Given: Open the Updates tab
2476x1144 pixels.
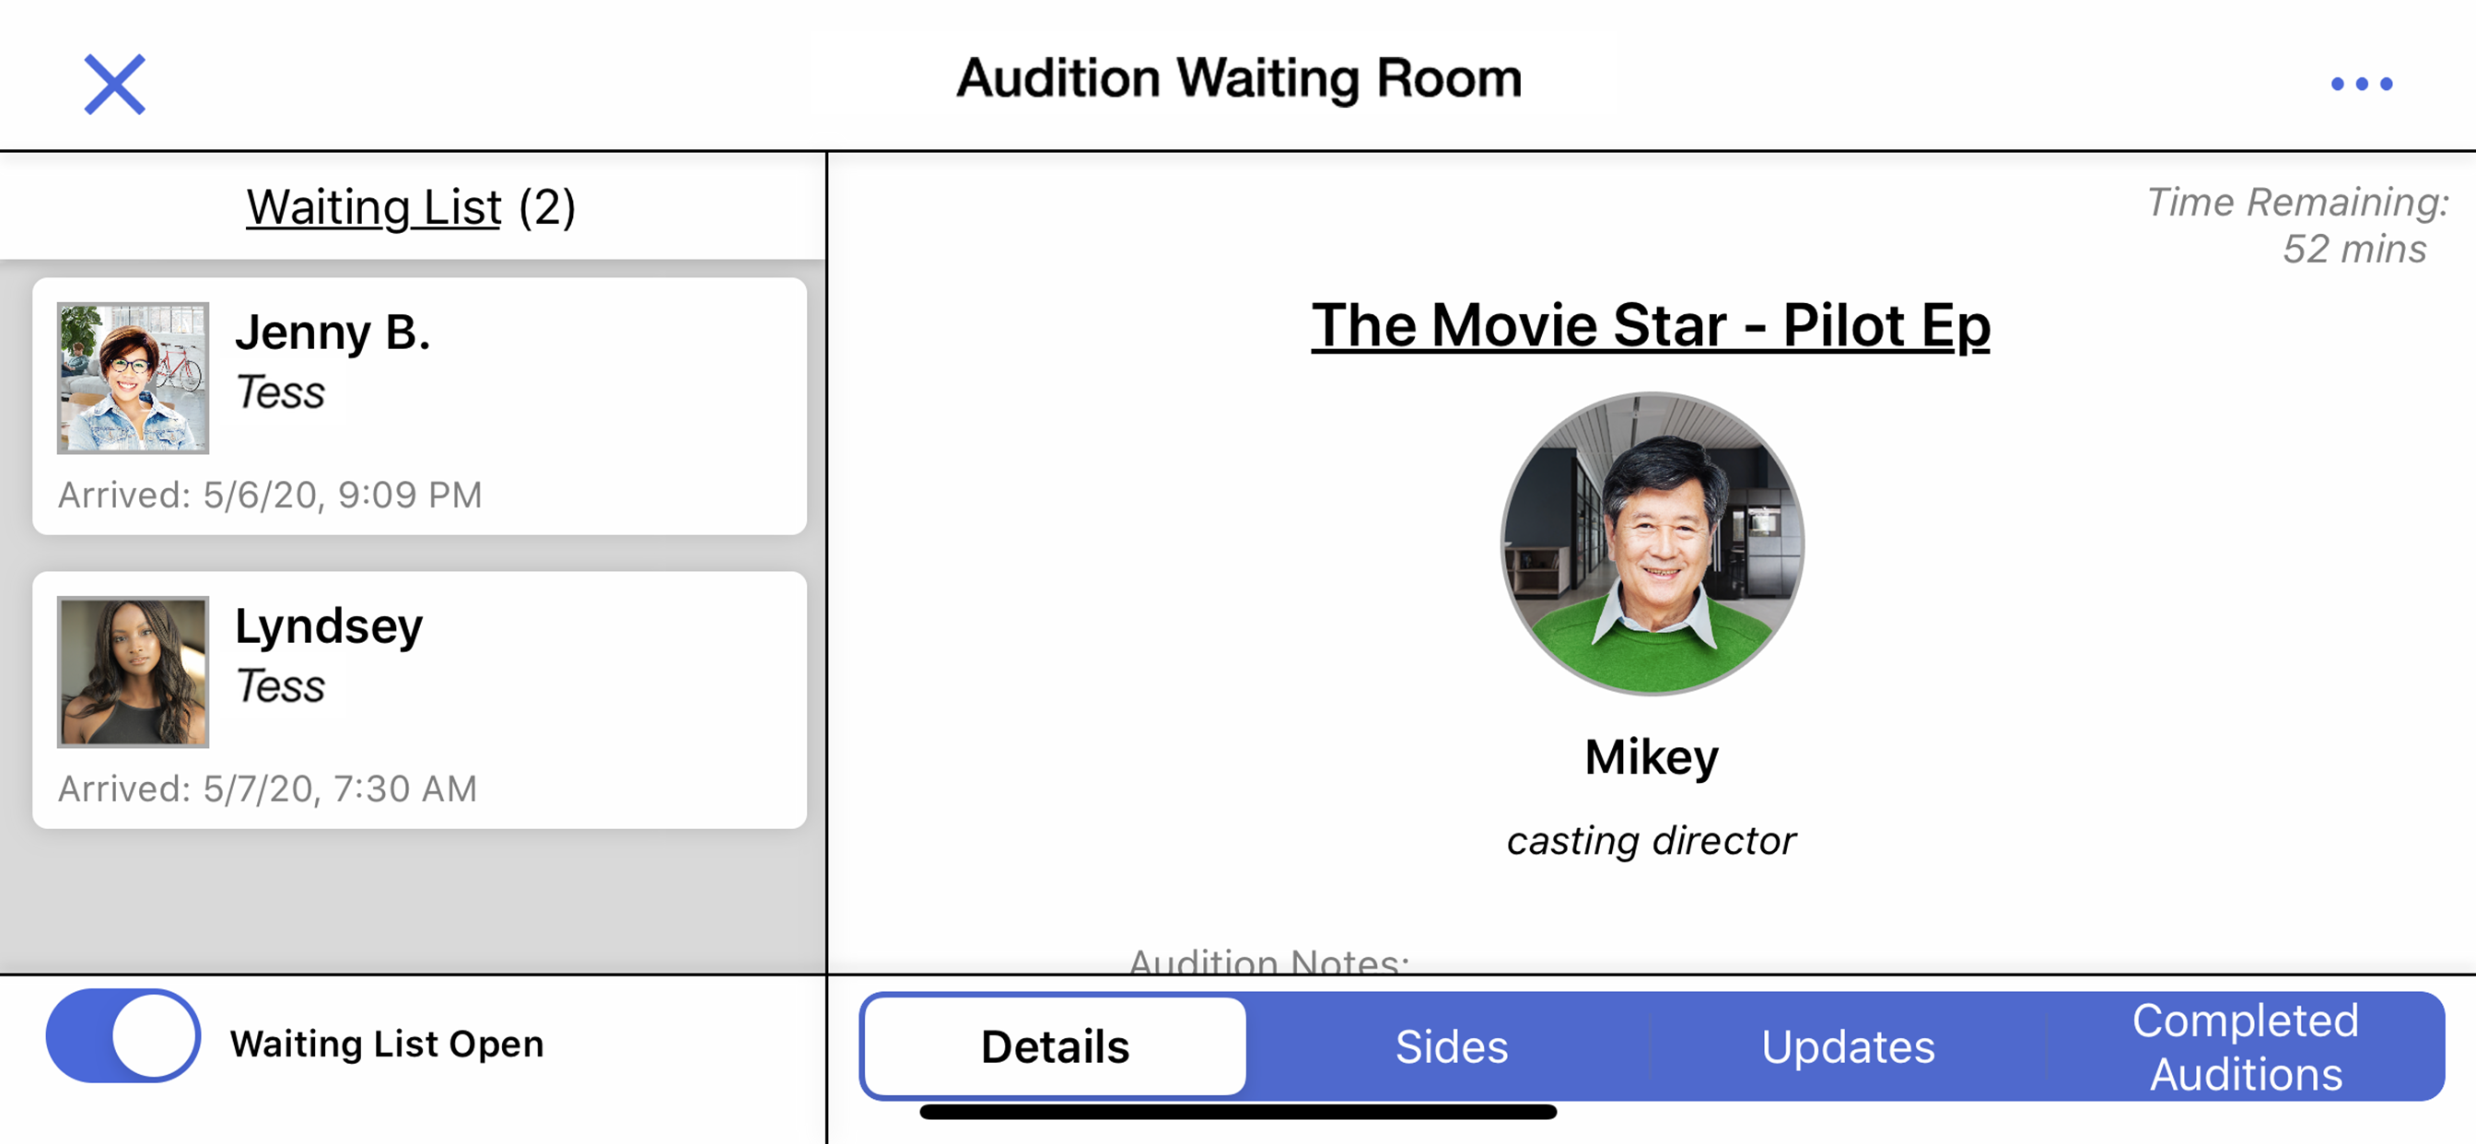Looking at the screenshot, I should (x=1848, y=1046).
